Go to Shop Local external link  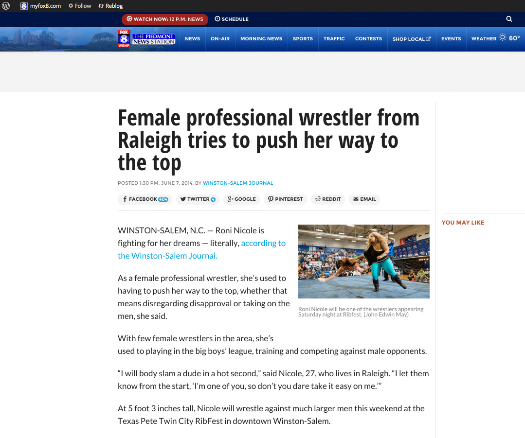[412, 39]
